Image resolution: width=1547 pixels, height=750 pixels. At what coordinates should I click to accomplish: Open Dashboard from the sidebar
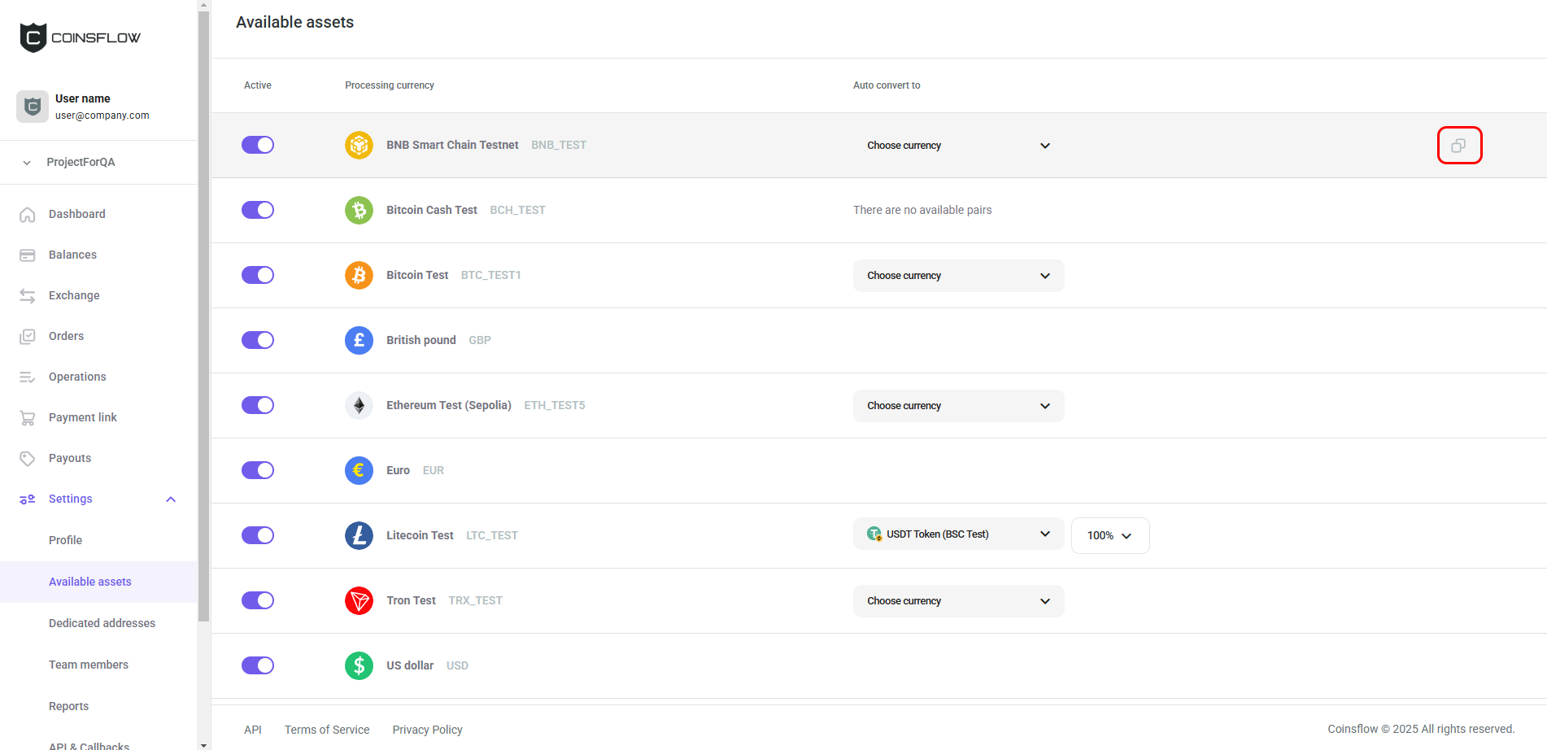[x=76, y=214]
